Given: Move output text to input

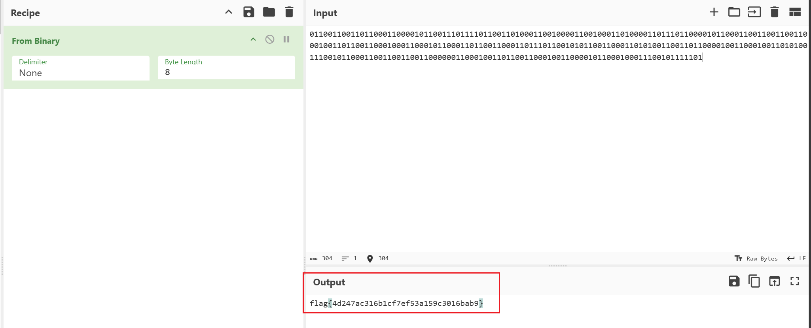Looking at the screenshot, I should pyautogui.click(x=774, y=281).
